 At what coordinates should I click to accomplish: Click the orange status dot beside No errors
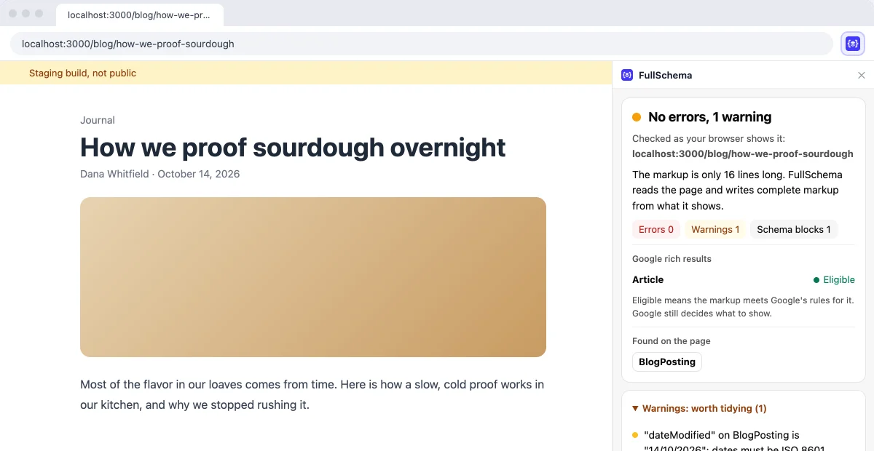point(637,117)
